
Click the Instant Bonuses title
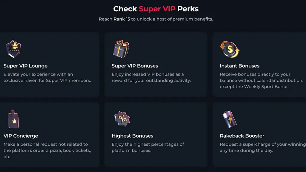[x=239, y=66]
